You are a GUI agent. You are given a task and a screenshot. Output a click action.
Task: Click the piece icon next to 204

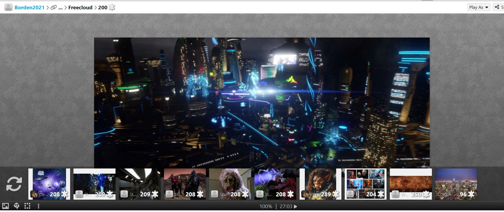pyautogui.click(x=381, y=194)
